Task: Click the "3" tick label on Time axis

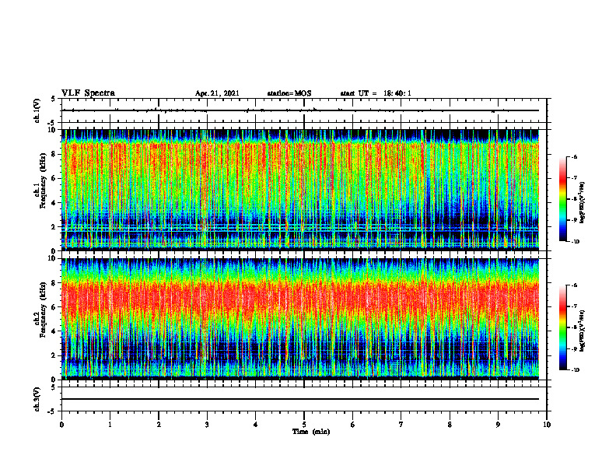Action: click(x=207, y=425)
